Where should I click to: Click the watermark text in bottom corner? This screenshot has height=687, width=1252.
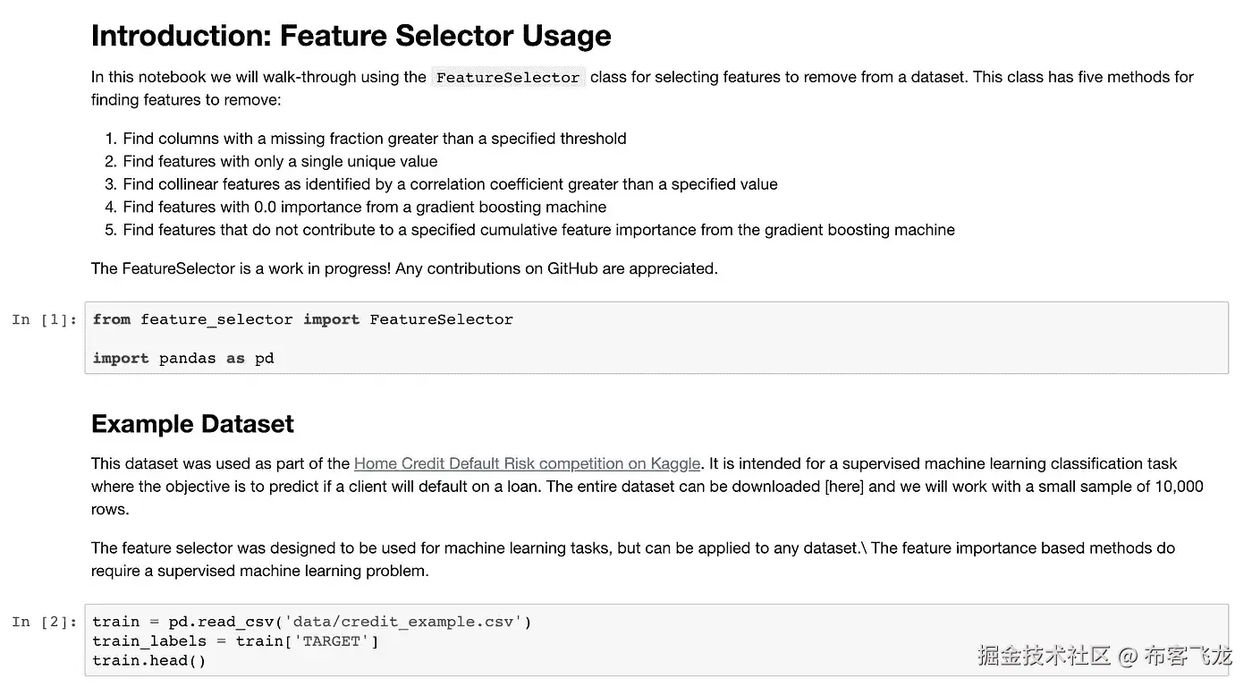click(1104, 656)
